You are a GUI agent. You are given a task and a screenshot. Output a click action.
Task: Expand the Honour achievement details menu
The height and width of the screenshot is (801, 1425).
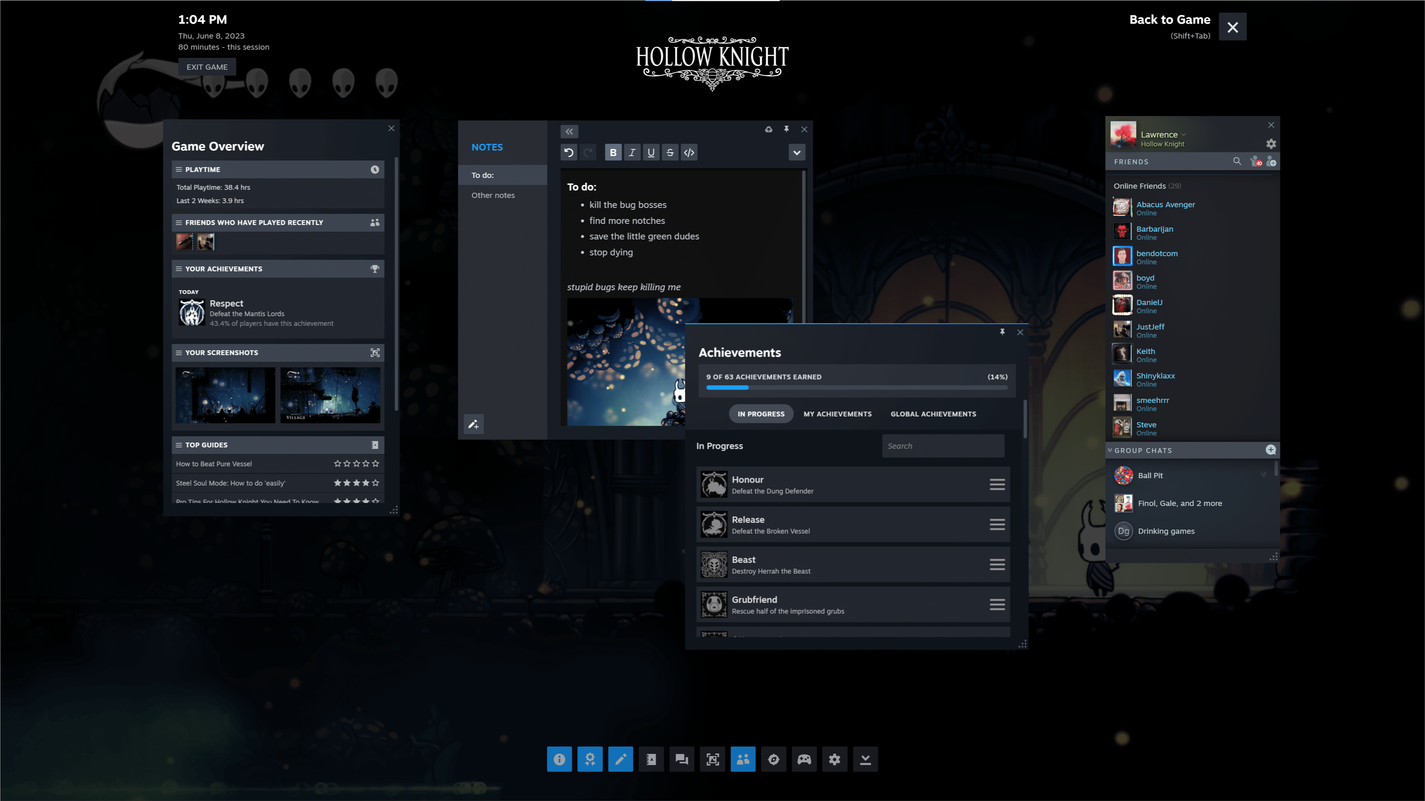(997, 484)
